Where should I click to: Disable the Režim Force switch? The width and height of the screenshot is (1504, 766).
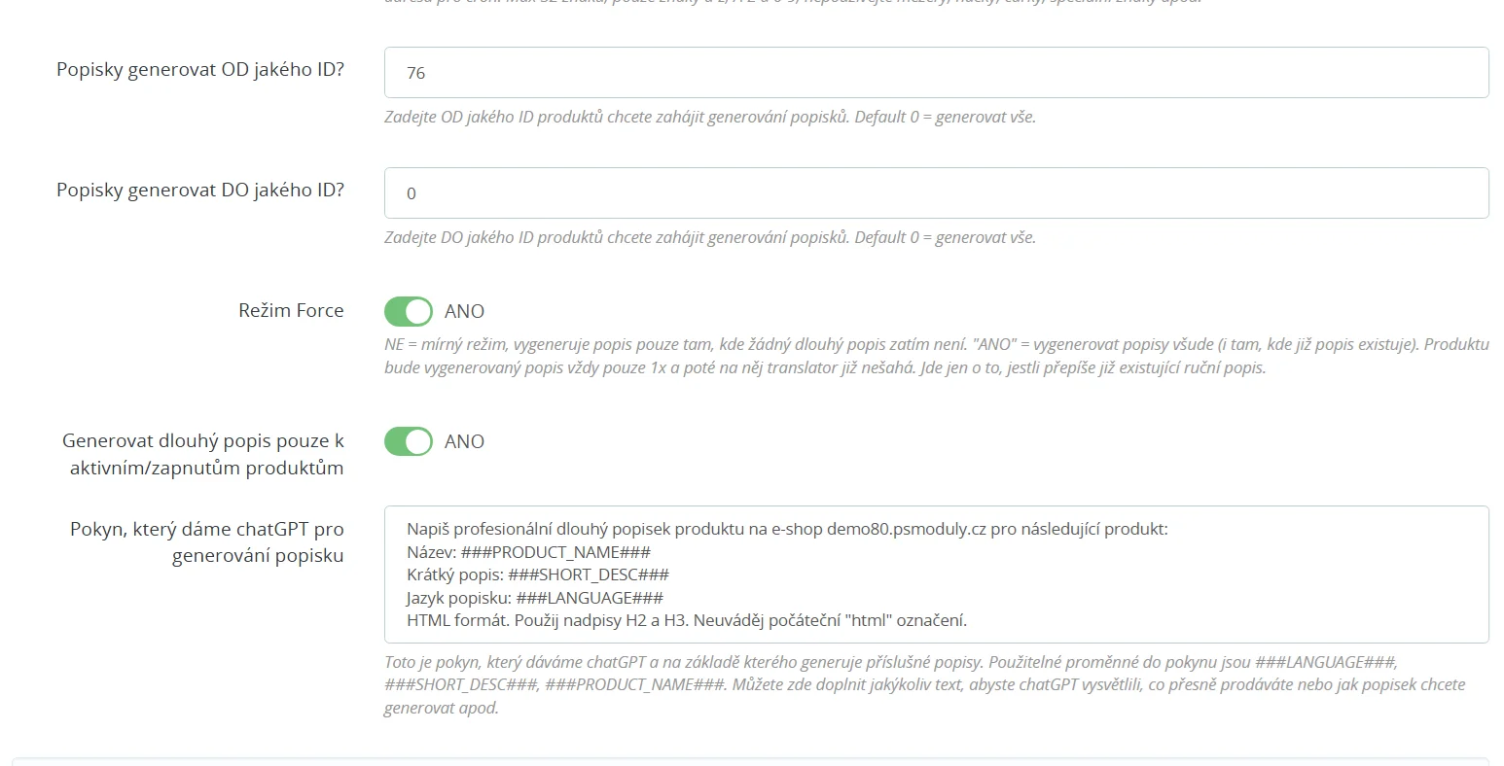[409, 311]
